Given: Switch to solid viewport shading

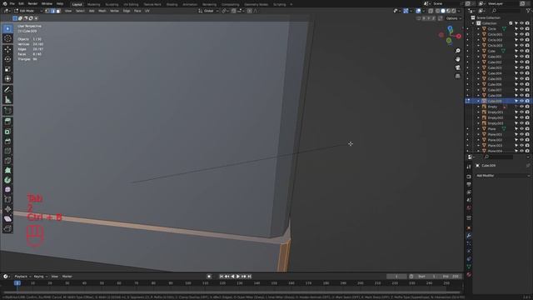Looking at the screenshot, I should tap(443, 11).
